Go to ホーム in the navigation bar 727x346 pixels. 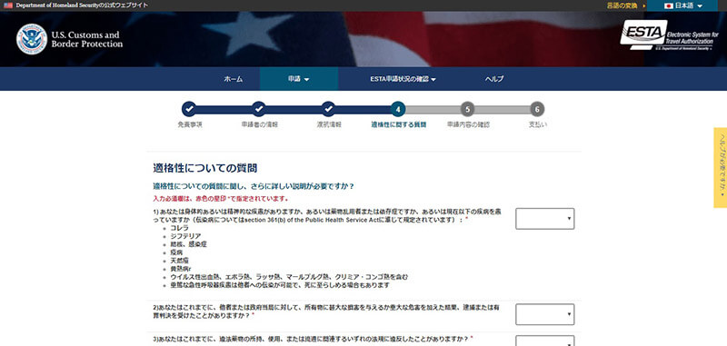point(234,79)
